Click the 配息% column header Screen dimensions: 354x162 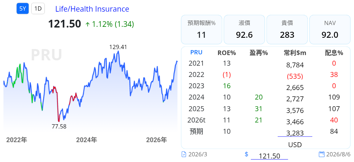click(334, 53)
